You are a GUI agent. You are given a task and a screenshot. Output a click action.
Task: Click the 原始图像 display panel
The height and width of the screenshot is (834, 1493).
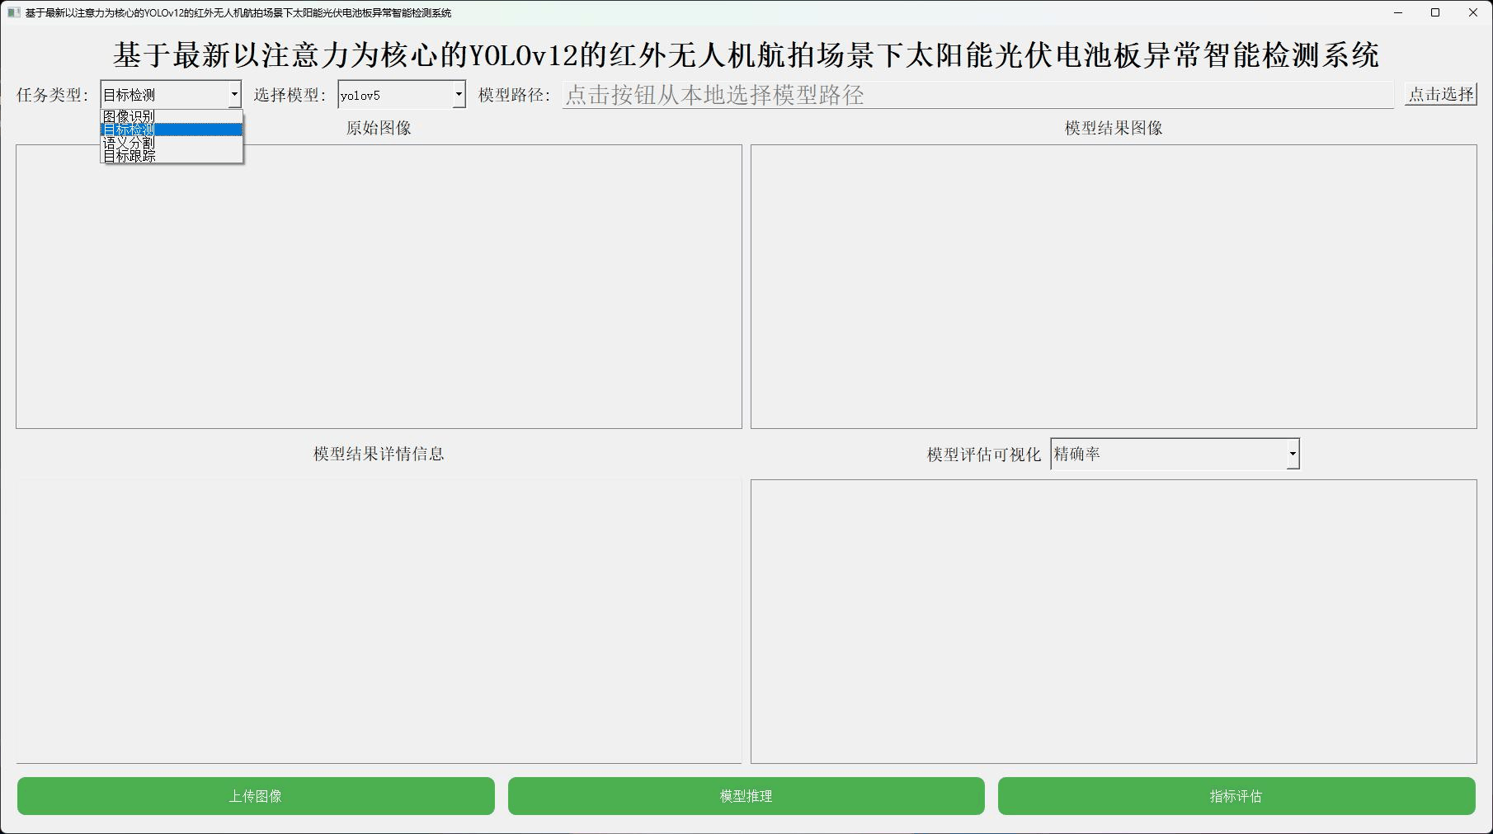pos(379,286)
